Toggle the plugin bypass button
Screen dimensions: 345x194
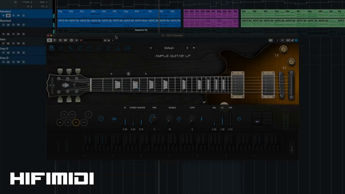pos(54,40)
